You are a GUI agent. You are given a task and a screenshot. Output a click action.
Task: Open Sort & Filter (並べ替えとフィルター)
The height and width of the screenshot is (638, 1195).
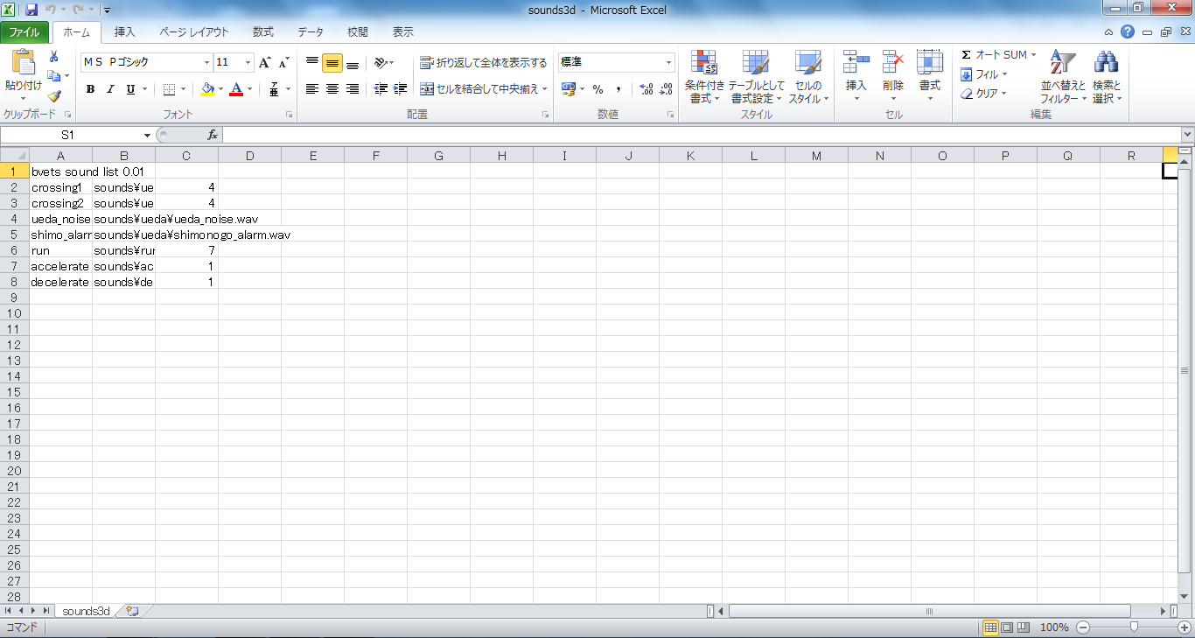coord(1063,77)
